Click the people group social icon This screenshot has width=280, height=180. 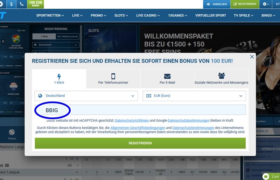click(x=222, y=76)
